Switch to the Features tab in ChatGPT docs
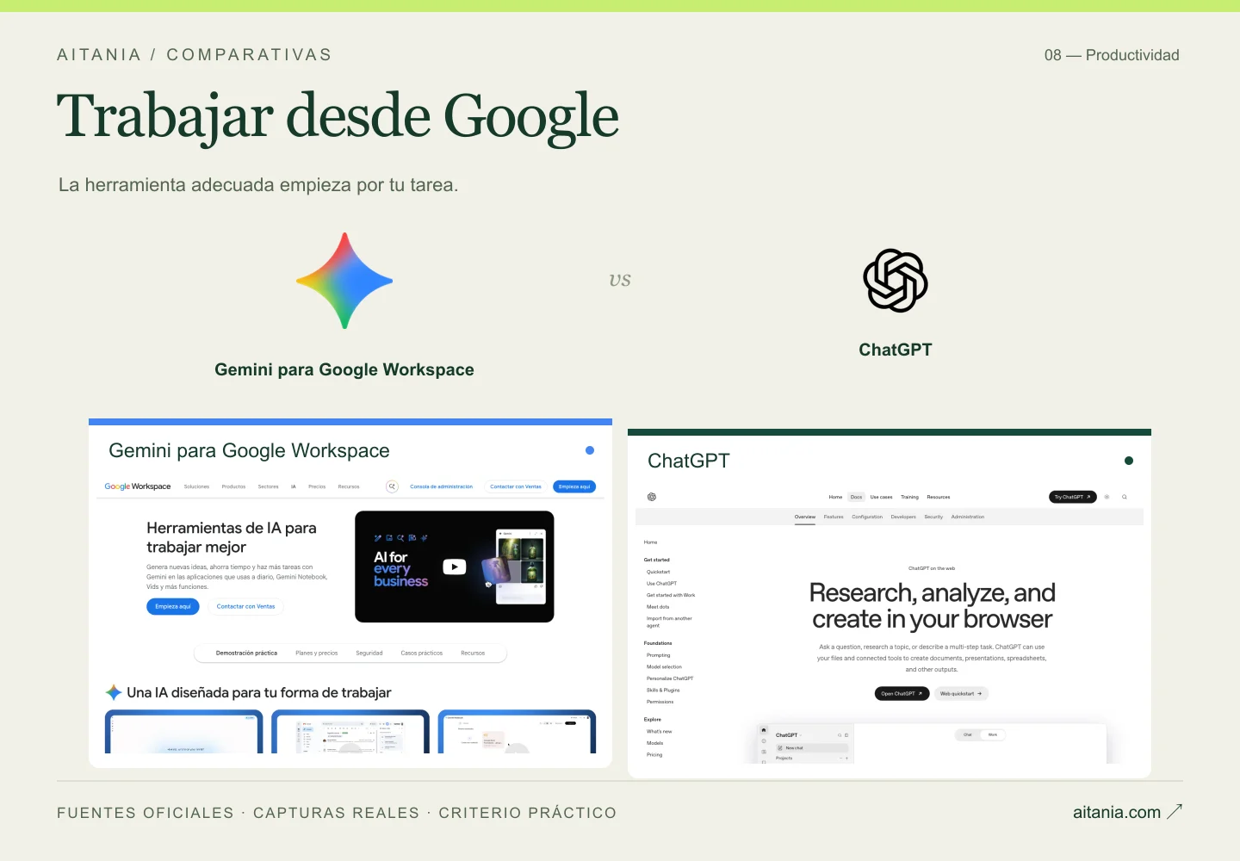 (834, 517)
